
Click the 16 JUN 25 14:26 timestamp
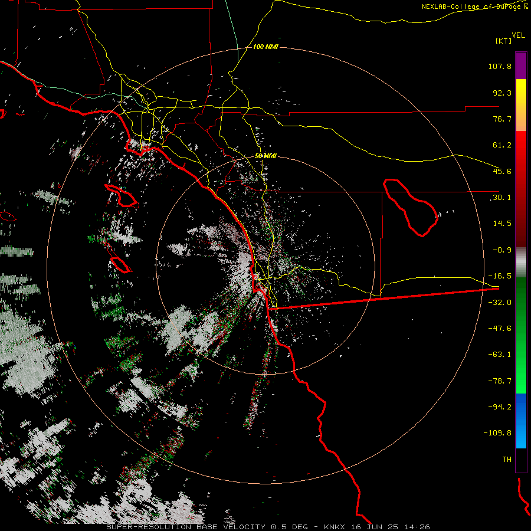coord(389,527)
